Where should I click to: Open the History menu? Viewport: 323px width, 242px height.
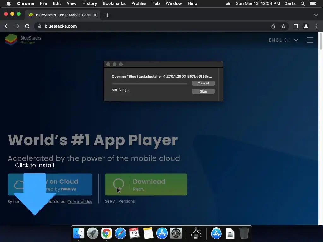point(90,3)
